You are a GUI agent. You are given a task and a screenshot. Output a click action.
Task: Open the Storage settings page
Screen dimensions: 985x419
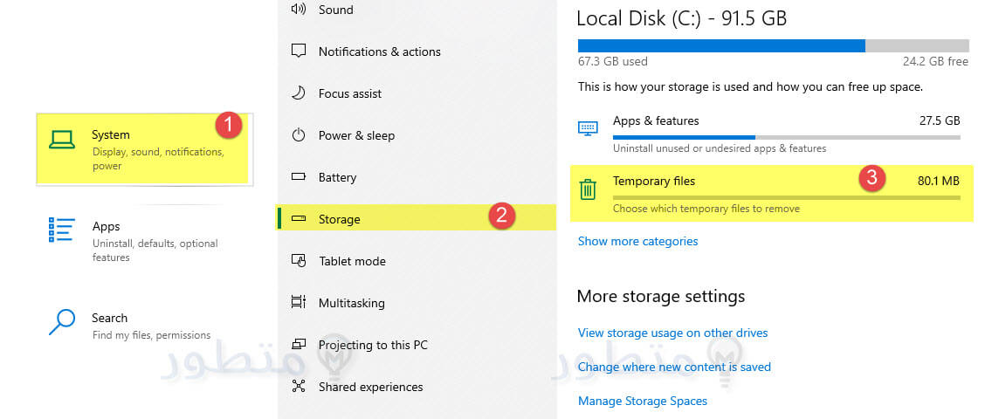[x=339, y=219]
